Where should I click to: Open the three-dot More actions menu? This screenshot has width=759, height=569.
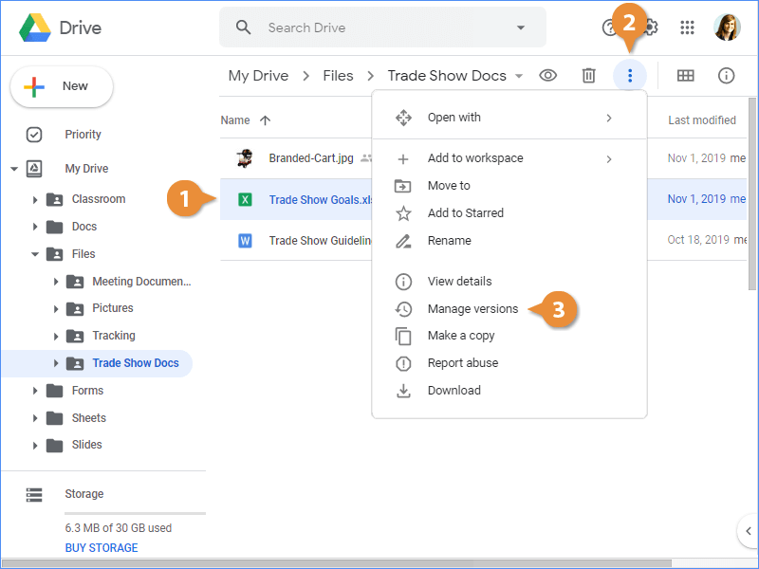pyautogui.click(x=629, y=76)
